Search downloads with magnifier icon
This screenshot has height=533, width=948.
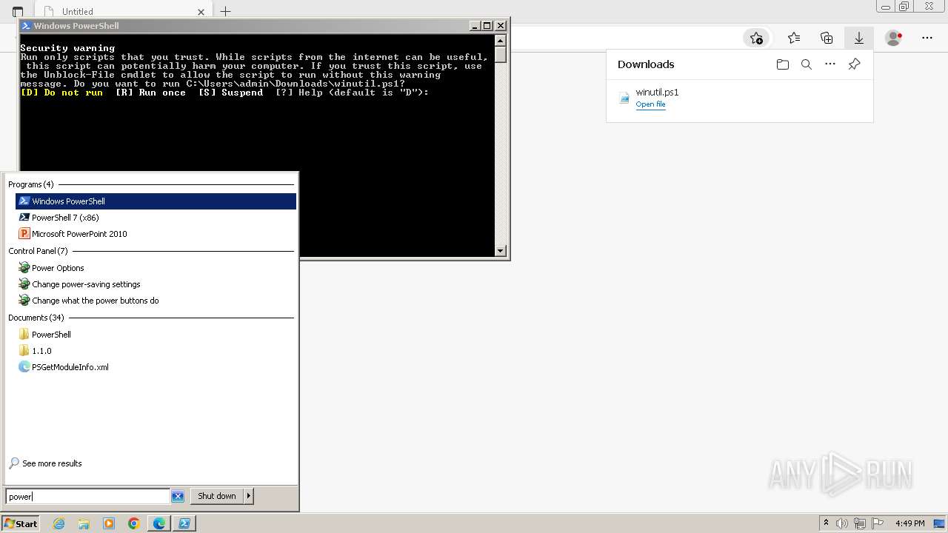807,64
